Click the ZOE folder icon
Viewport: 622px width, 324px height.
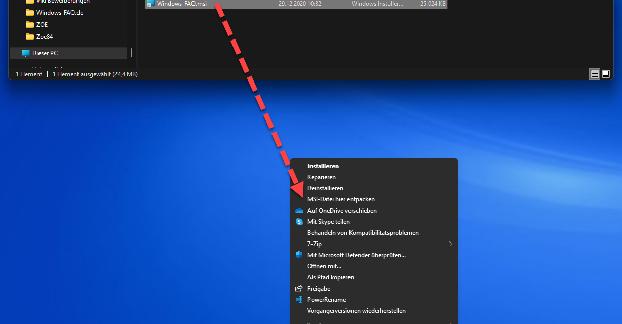[x=30, y=25]
